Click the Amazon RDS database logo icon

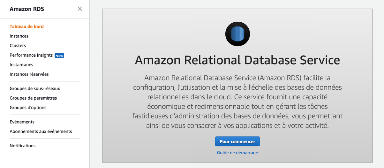237,34
